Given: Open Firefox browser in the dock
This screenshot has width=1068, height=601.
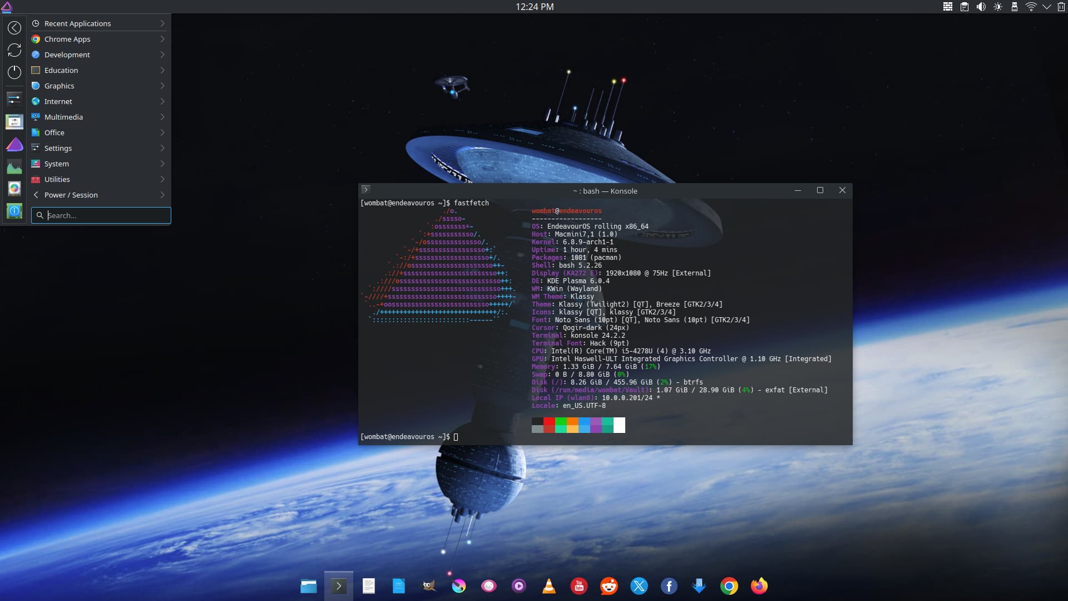Looking at the screenshot, I should click(x=759, y=586).
